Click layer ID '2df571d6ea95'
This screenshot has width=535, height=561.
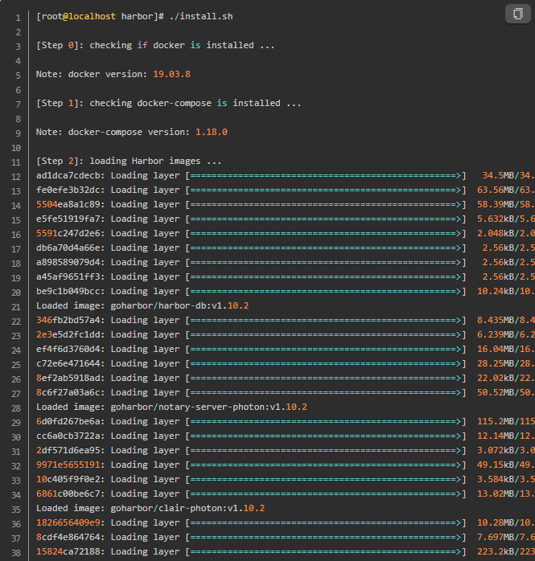pyautogui.click(x=68, y=450)
